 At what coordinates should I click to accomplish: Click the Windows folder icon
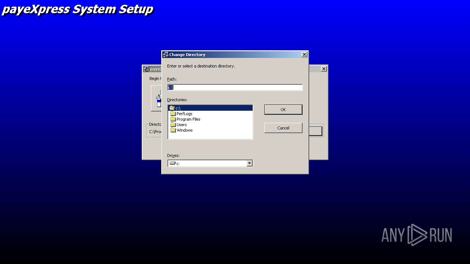[173, 130]
